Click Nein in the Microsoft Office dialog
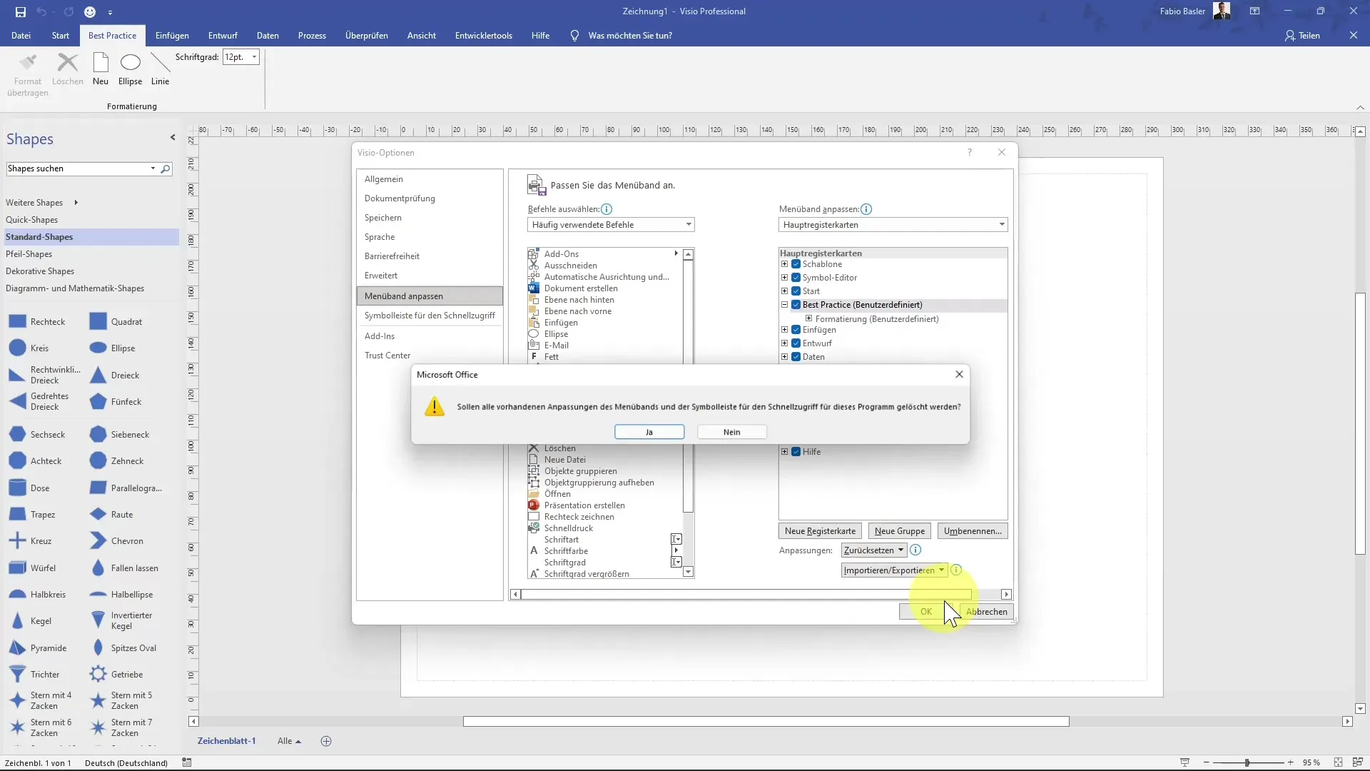This screenshot has height=771, width=1370. 732,432
